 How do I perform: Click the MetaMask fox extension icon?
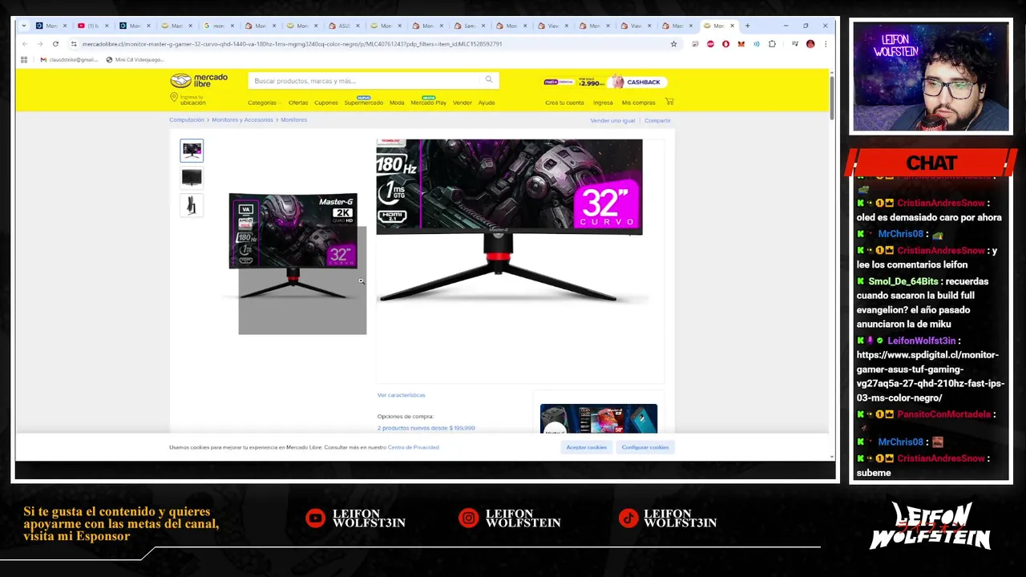click(741, 44)
